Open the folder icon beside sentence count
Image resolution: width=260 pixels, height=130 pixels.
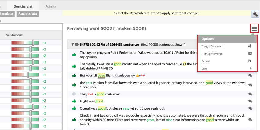coord(77,44)
